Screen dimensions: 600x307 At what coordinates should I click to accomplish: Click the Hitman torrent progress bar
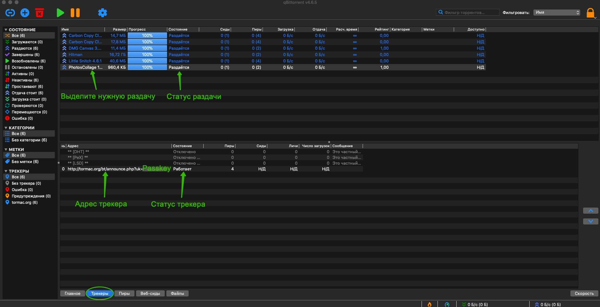point(147,54)
